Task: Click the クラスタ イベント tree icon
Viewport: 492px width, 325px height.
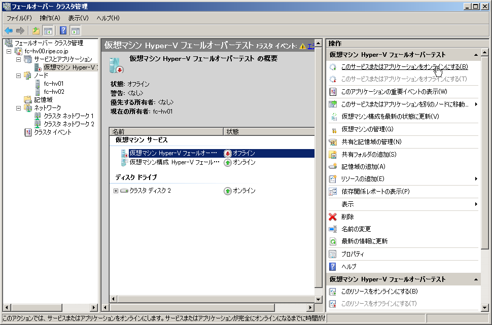Action: 28,132
